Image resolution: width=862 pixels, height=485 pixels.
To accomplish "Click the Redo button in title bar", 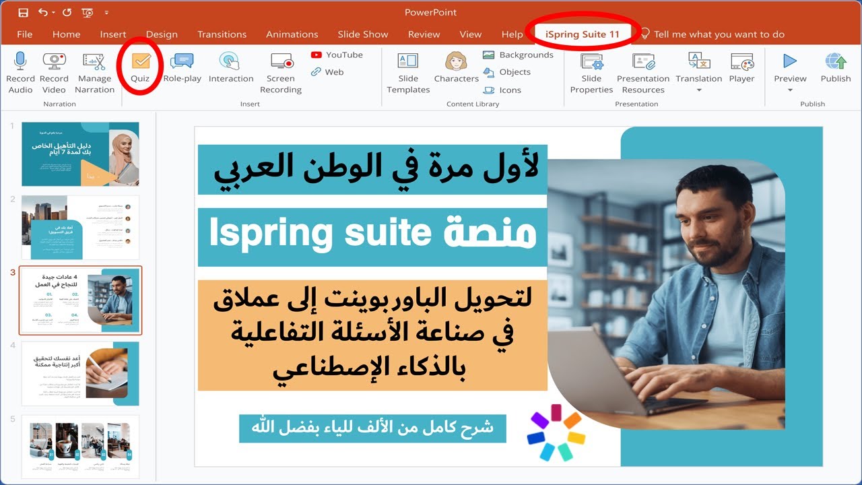I will pyautogui.click(x=67, y=13).
